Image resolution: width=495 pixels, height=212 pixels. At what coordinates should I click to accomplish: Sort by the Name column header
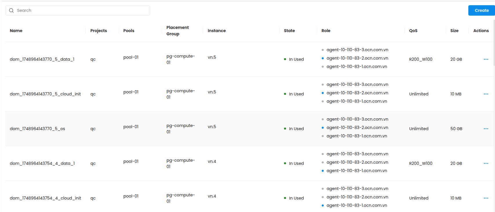tap(16, 31)
